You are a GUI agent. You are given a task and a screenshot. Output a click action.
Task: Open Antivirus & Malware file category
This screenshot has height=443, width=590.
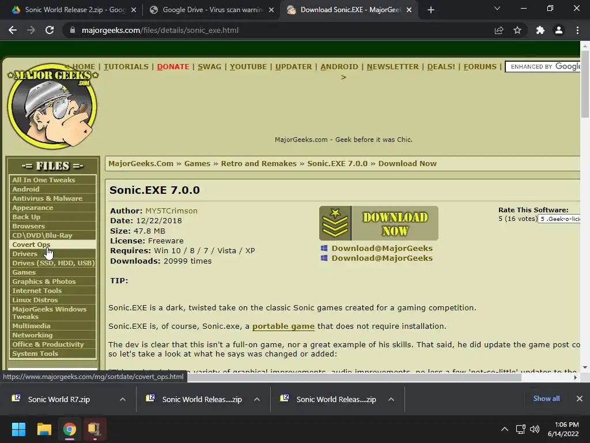tap(52, 198)
